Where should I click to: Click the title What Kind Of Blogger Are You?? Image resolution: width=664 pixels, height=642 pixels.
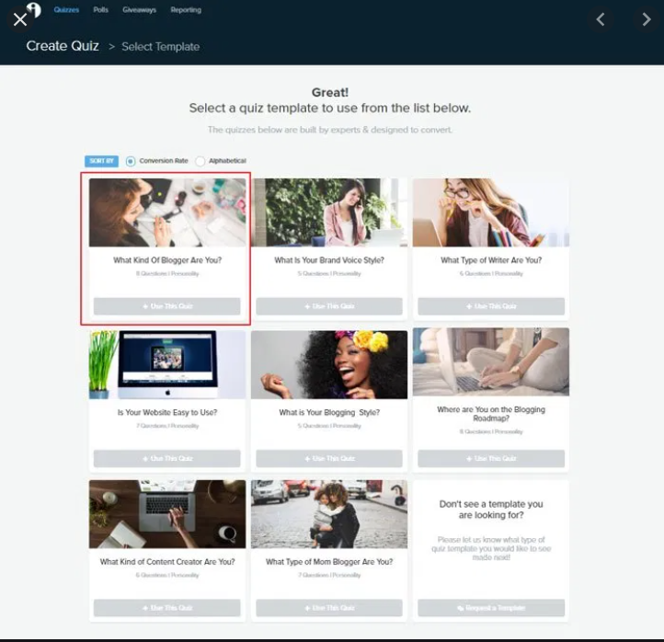167,260
